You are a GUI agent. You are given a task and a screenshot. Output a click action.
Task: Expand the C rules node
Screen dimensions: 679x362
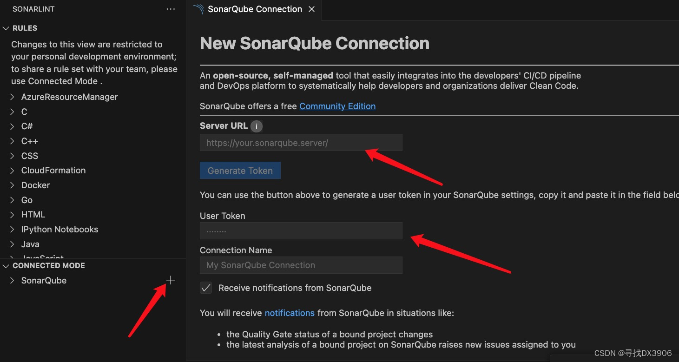coord(13,112)
